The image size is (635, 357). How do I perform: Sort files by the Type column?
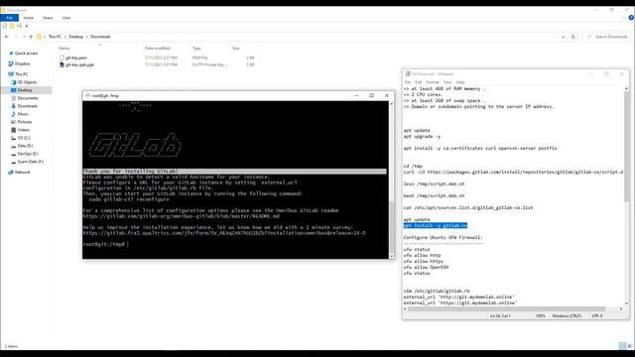tap(196, 49)
